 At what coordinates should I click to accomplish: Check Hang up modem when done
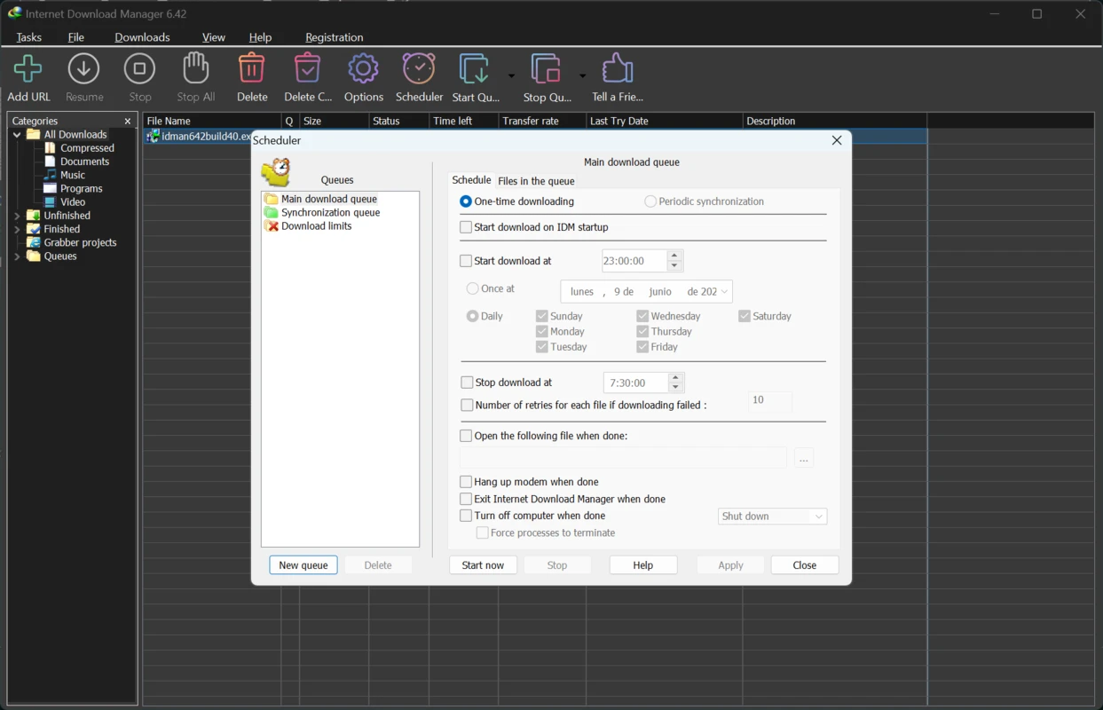pyautogui.click(x=466, y=482)
